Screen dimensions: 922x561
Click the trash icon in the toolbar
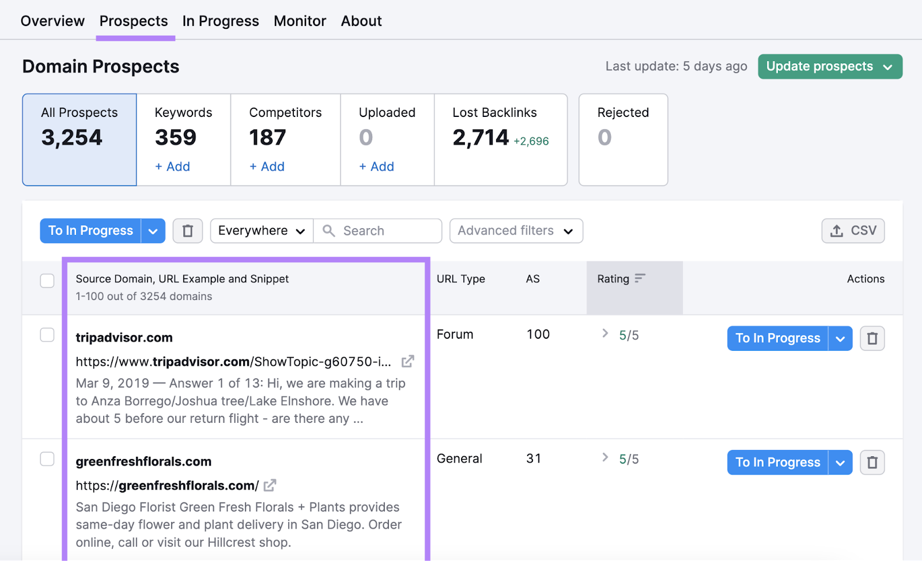tap(188, 231)
